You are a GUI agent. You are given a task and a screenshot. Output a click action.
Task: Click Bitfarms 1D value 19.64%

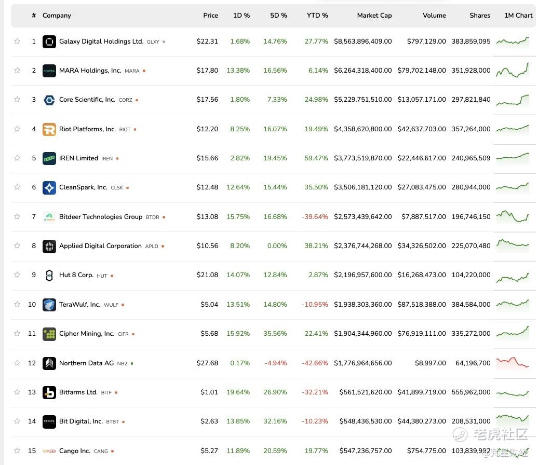[x=238, y=392]
